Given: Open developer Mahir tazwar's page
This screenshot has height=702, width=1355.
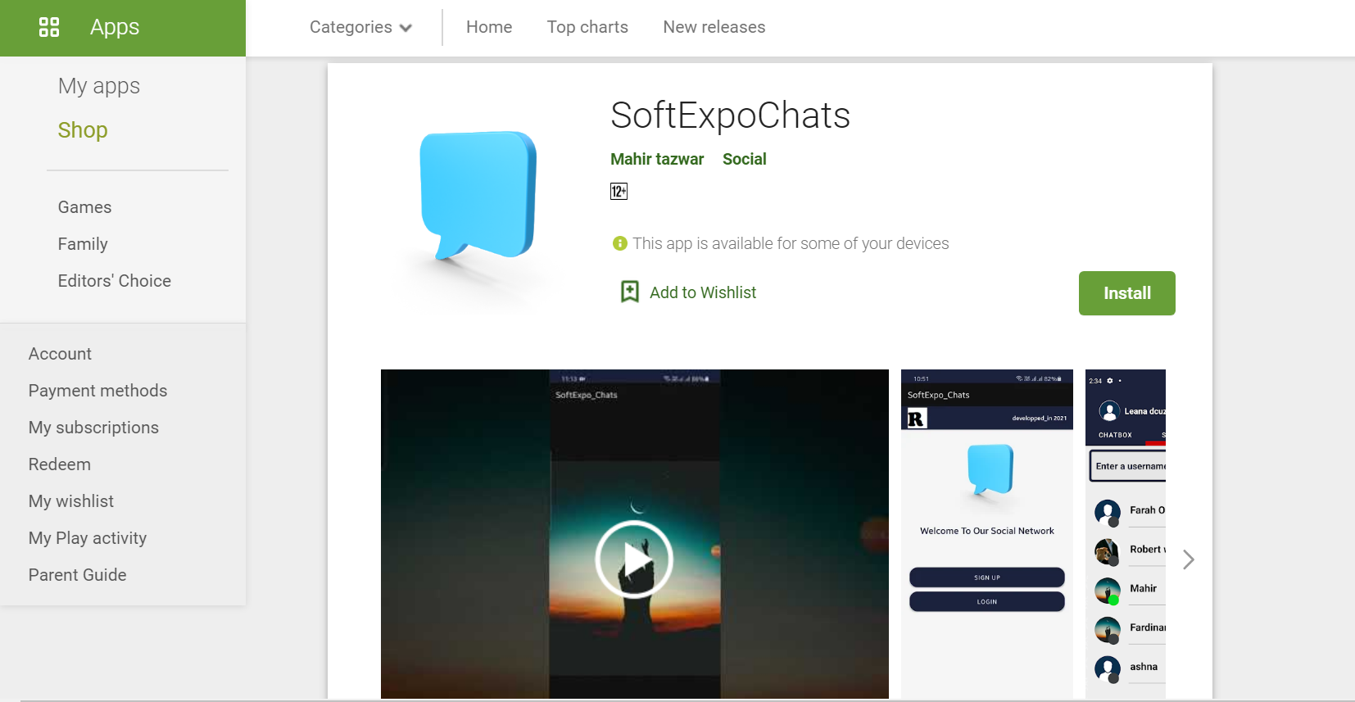Looking at the screenshot, I should click(657, 159).
